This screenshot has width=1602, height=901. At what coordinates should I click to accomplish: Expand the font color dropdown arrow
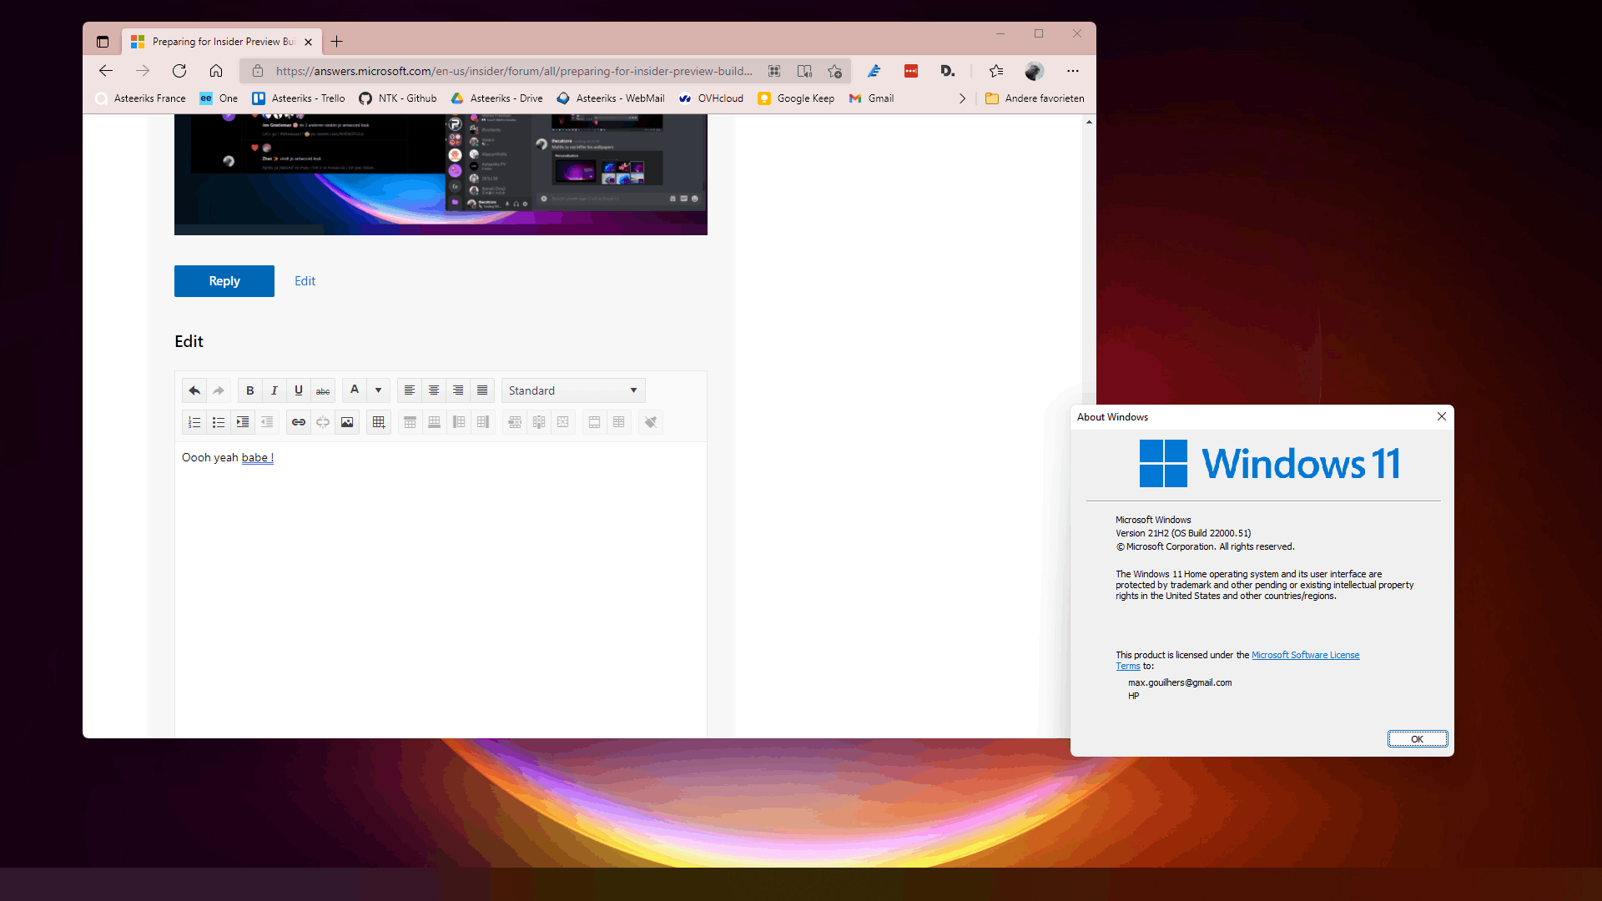[x=378, y=390]
